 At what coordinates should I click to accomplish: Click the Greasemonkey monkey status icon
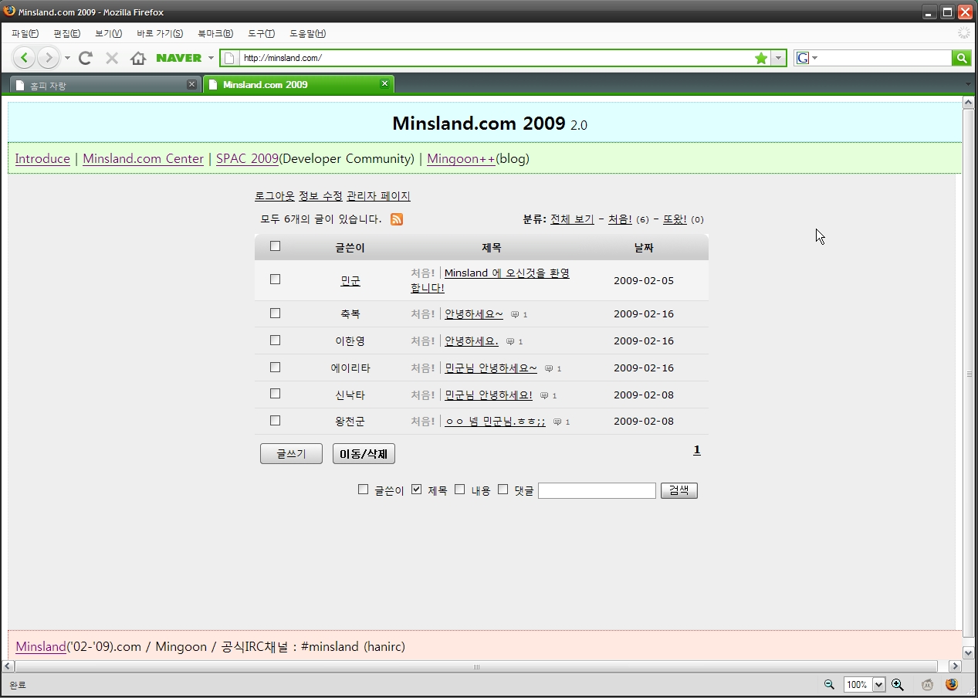point(927,684)
